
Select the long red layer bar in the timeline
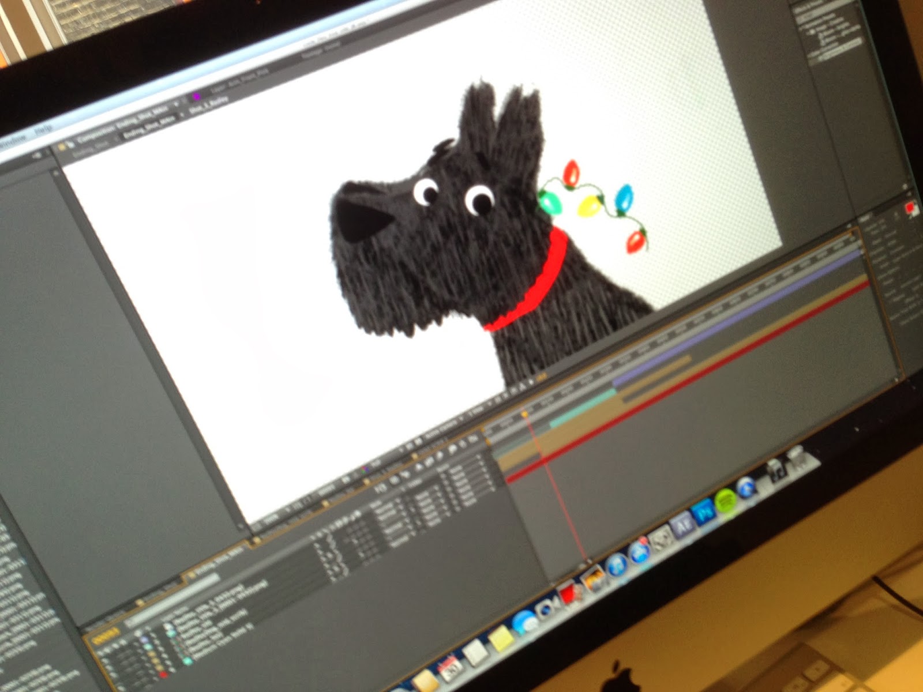coord(688,381)
